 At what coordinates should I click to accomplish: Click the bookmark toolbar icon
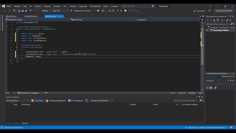coord(125,11)
